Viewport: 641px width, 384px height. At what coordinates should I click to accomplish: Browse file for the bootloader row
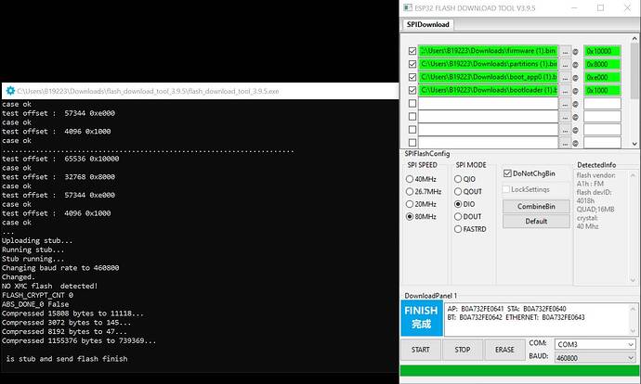coord(565,91)
